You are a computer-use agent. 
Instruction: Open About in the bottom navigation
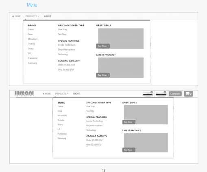pyautogui.click(x=76, y=94)
